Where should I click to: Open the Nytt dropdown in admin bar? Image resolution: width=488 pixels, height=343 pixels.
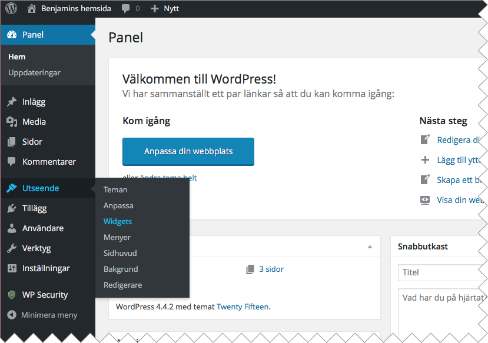(x=165, y=9)
